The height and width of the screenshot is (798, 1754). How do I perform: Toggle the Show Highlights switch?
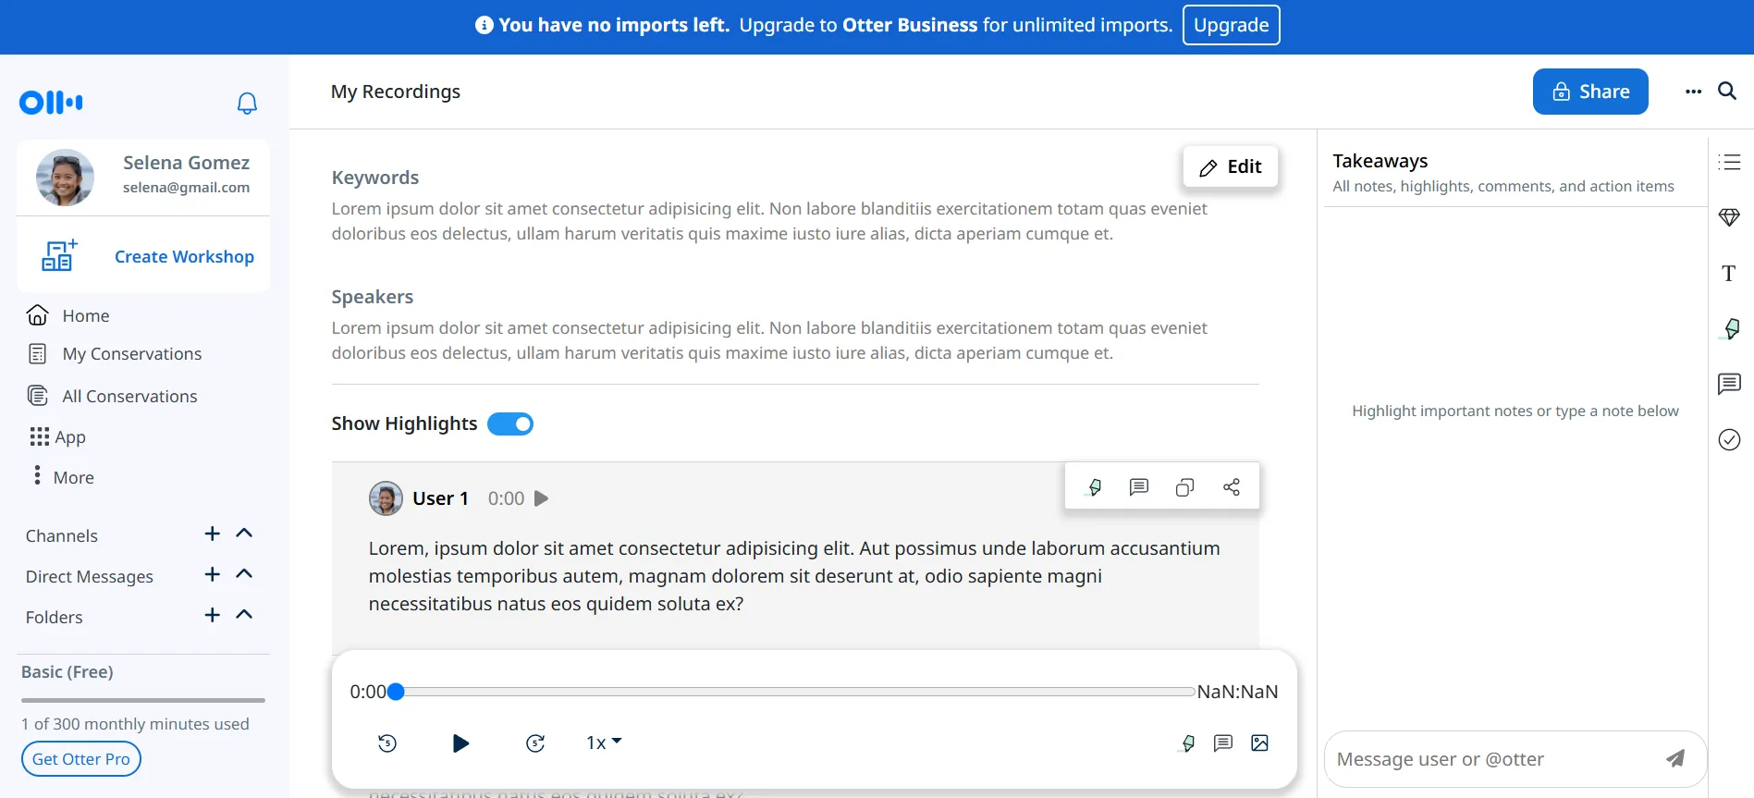(510, 424)
